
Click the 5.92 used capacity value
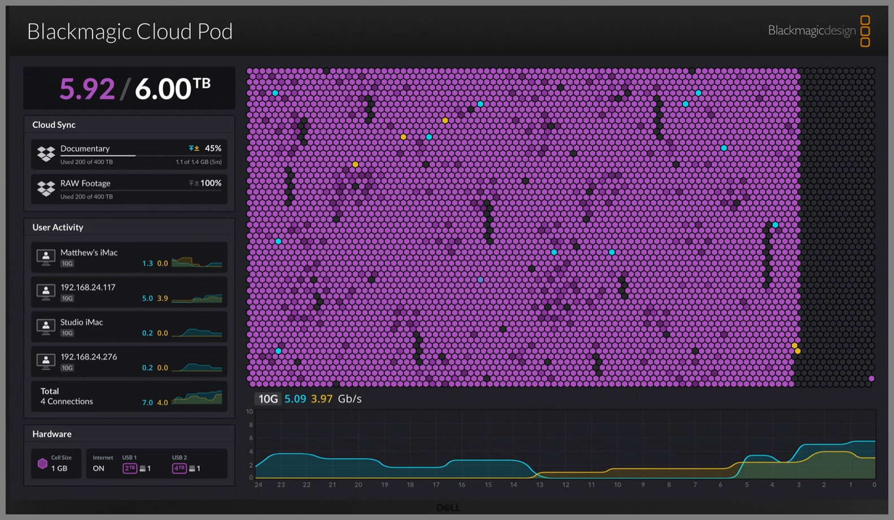pyautogui.click(x=87, y=89)
